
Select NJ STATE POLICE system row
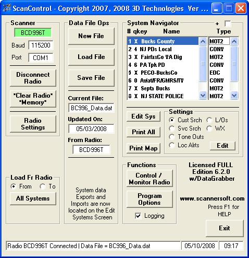[x=163, y=96]
